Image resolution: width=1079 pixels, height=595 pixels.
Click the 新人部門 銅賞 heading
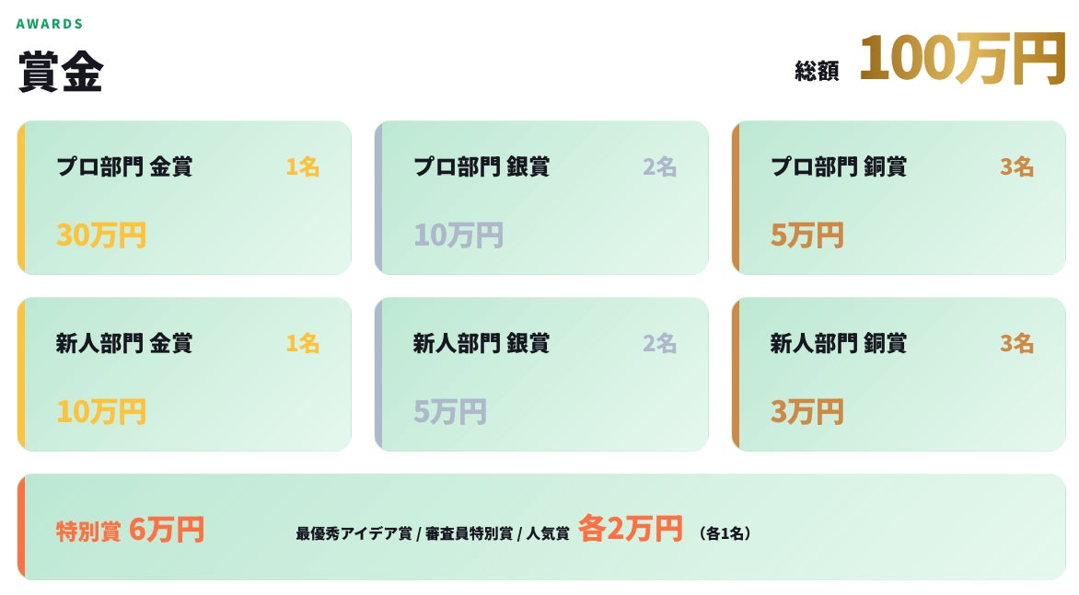839,343
